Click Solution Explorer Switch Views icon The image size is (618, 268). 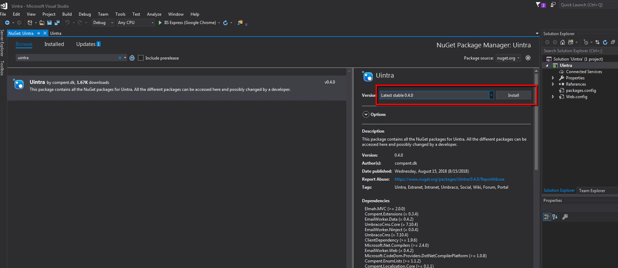coord(571,42)
